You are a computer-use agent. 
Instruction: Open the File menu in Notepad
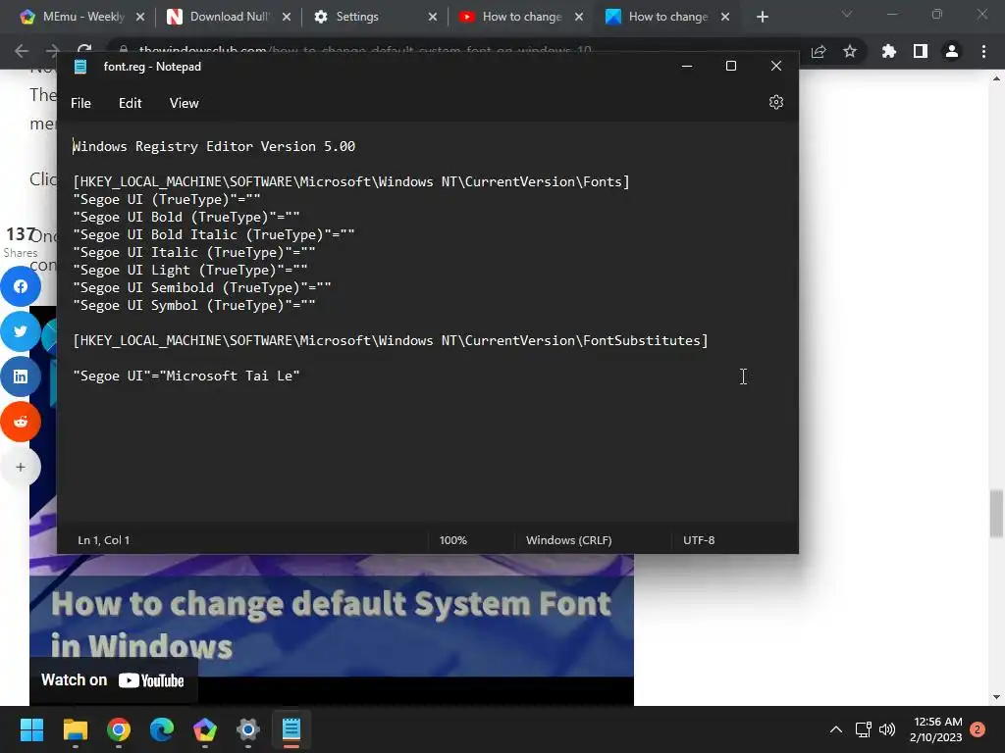pos(80,103)
